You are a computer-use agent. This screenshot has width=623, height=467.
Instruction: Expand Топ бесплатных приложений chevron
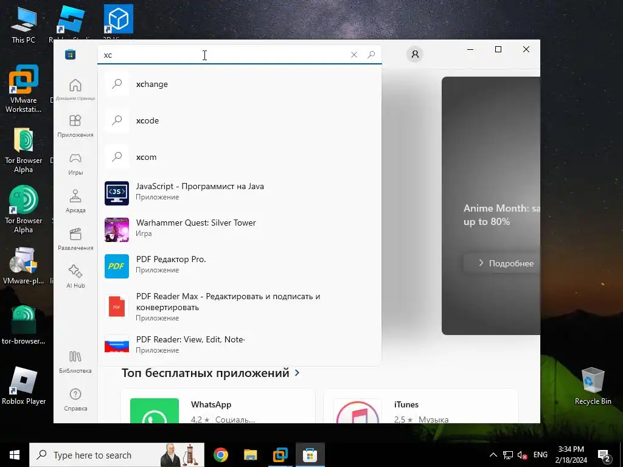tap(297, 373)
